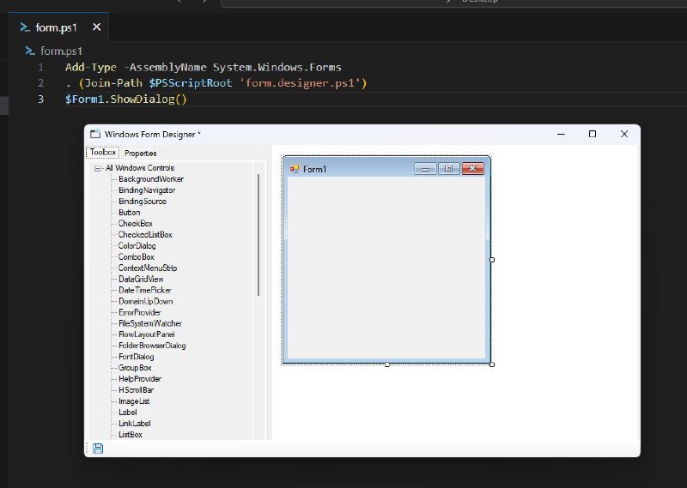Select CheckBox in the toolbox

click(136, 224)
